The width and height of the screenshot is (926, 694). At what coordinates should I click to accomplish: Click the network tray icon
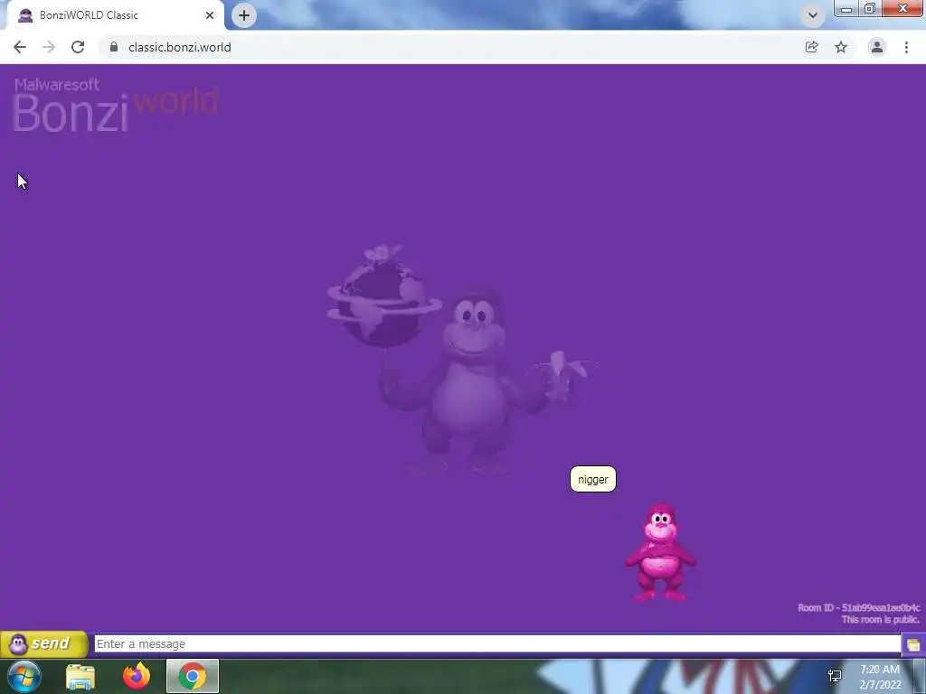click(835, 676)
